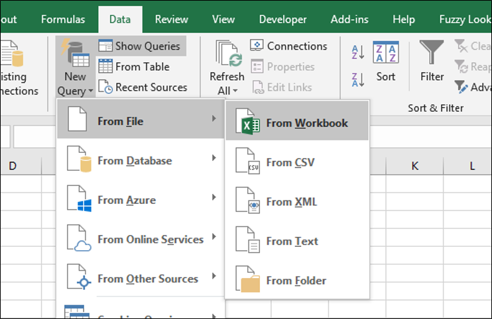
Task: Click the From Online Services arrow
Action: click(214, 237)
